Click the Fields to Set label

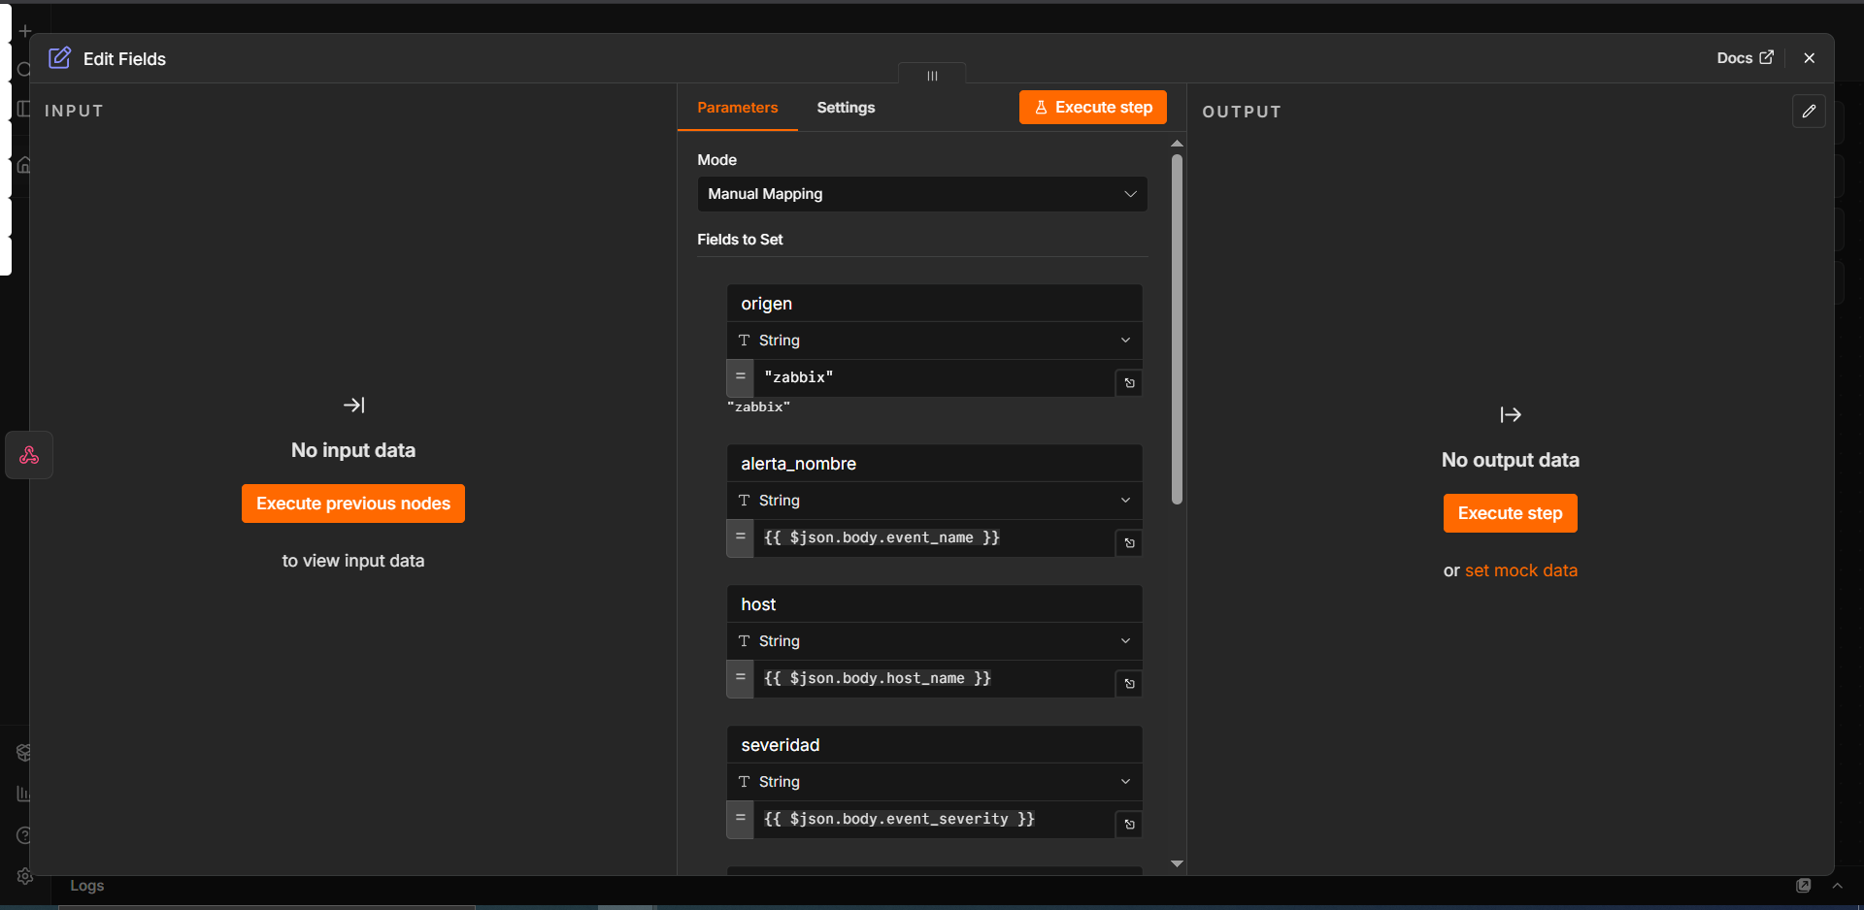[x=740, y=240]
